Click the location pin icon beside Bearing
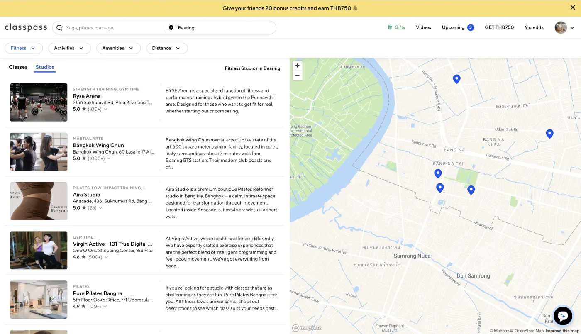The height and width of the screenshot is (334, 581). click(x=171, y=28)
